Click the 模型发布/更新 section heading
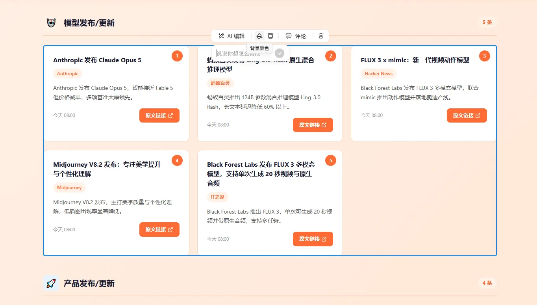The height and width of the screenshot is (305, 537). [89, 23]
